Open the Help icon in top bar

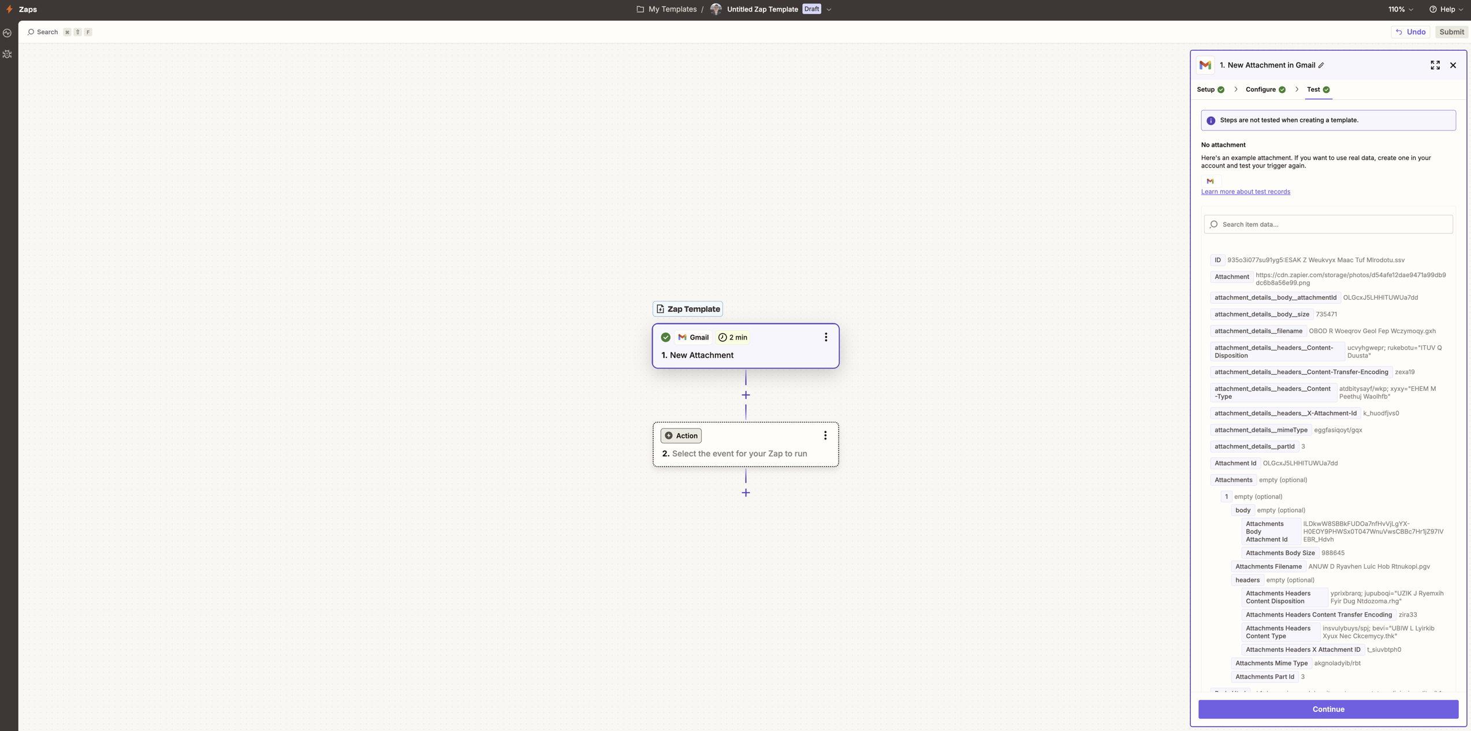pyautogui.click(x=1433, y=9)
